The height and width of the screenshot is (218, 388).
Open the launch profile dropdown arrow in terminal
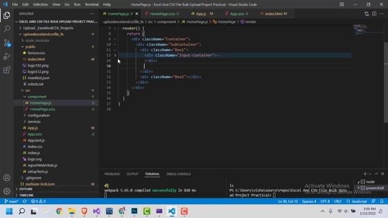pos(370,174)
